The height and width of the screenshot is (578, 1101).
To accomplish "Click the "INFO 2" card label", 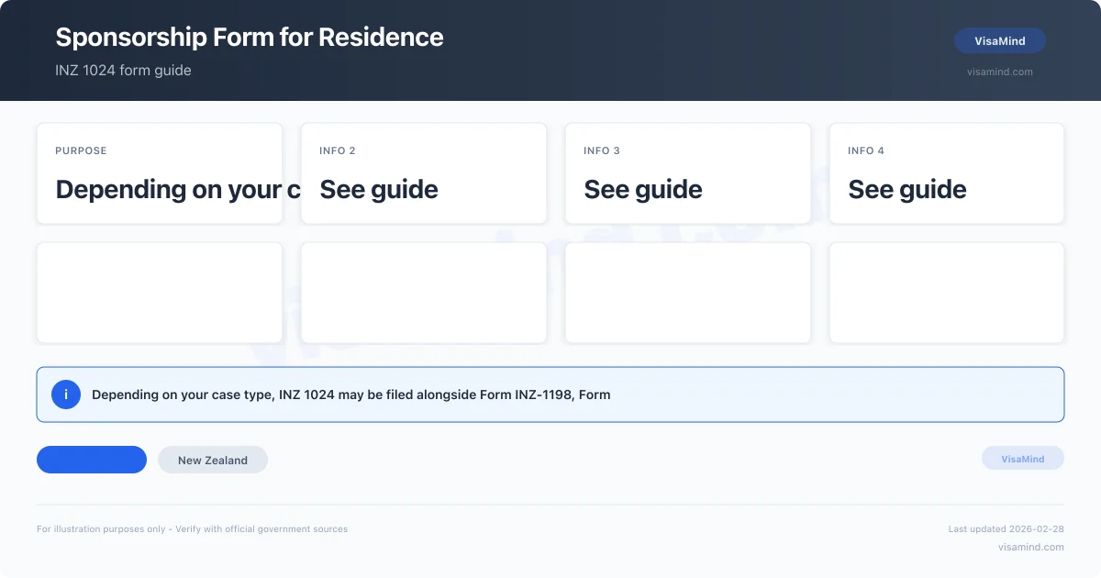I will coord(338,150).
